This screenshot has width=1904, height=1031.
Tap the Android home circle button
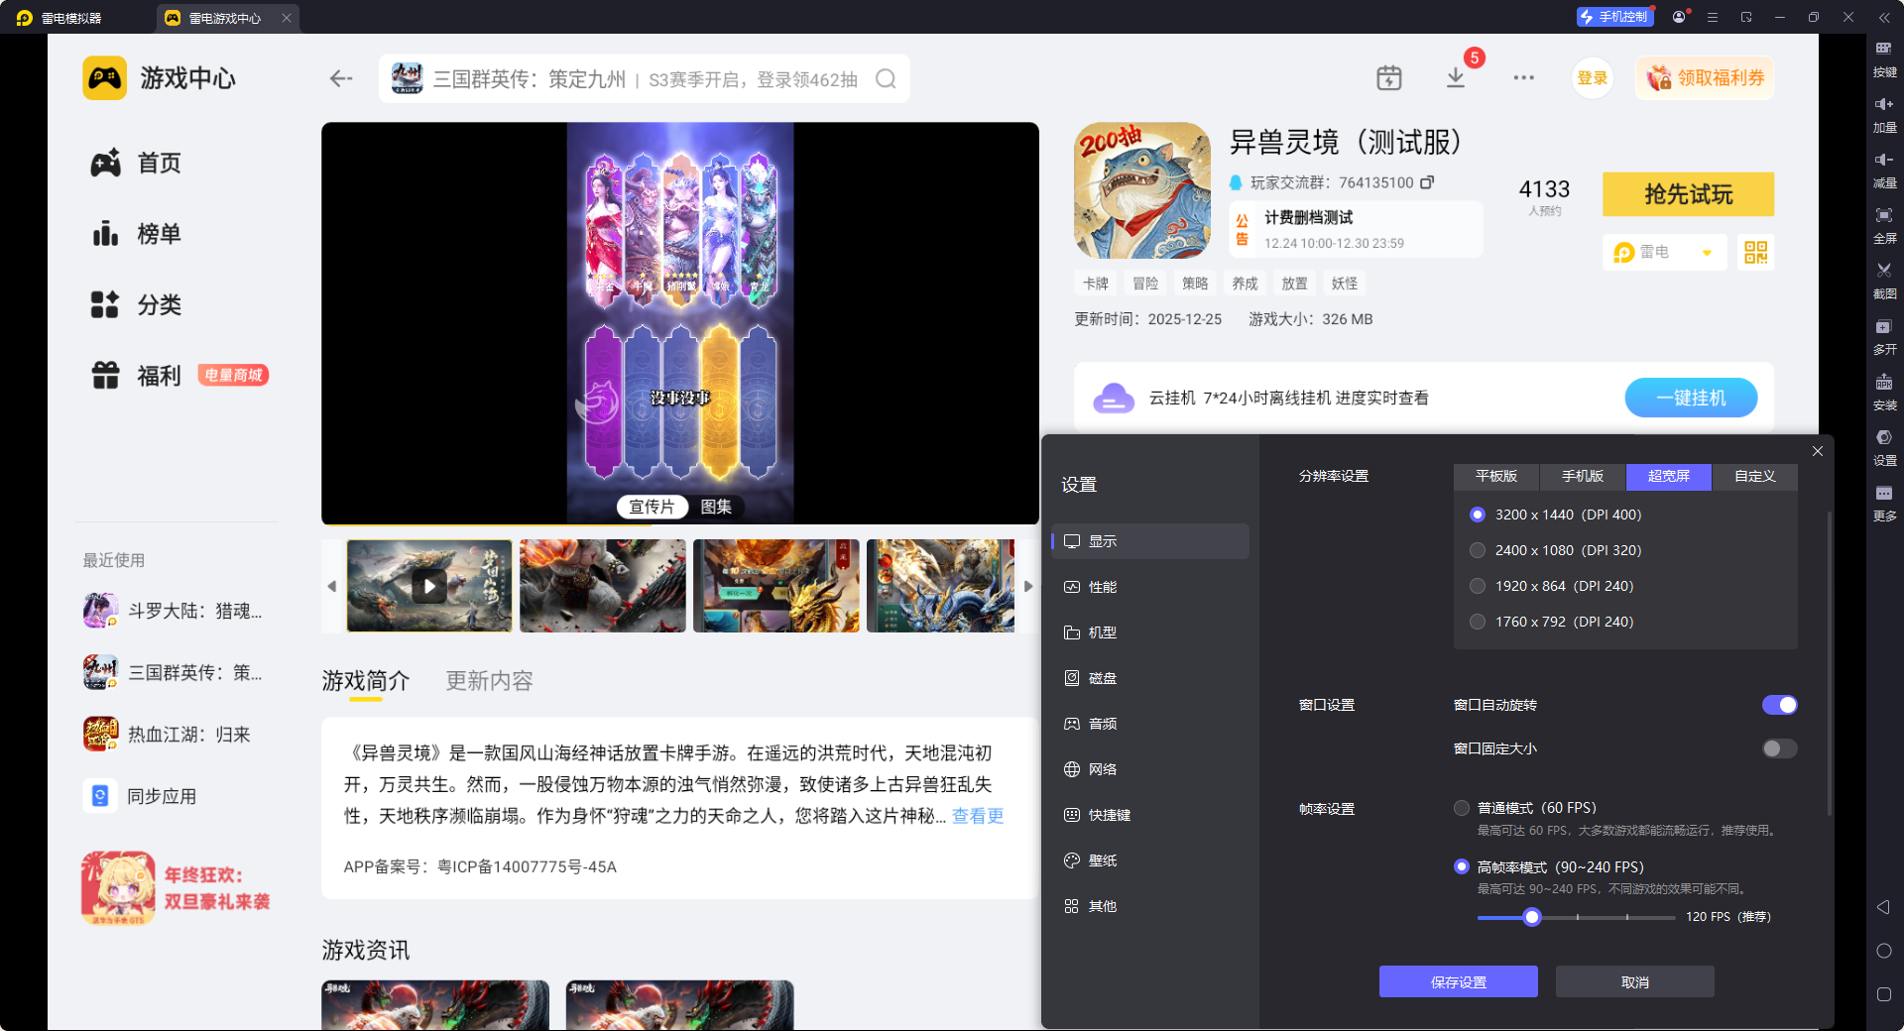click(1884, 951)
